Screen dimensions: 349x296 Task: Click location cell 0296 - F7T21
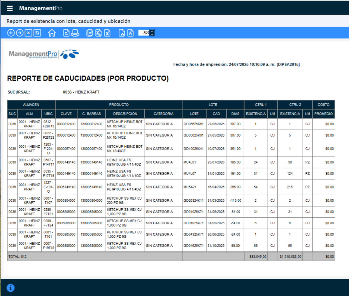coord(48,212)
